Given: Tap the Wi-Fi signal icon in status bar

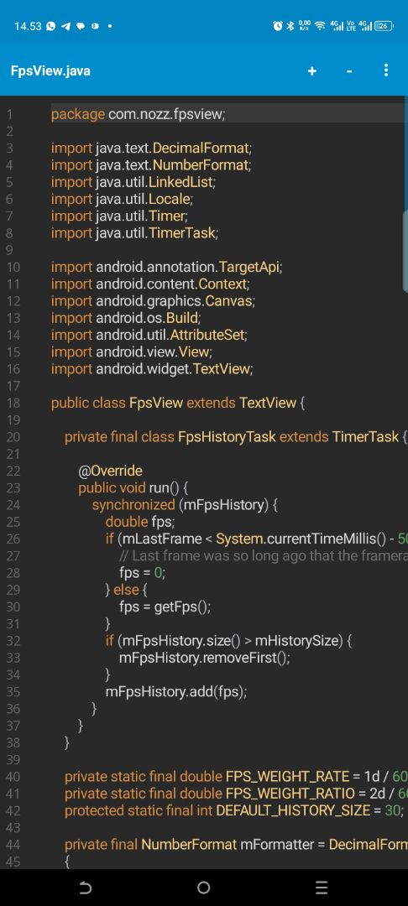Looking at the screenshot, I should (320, 26).
